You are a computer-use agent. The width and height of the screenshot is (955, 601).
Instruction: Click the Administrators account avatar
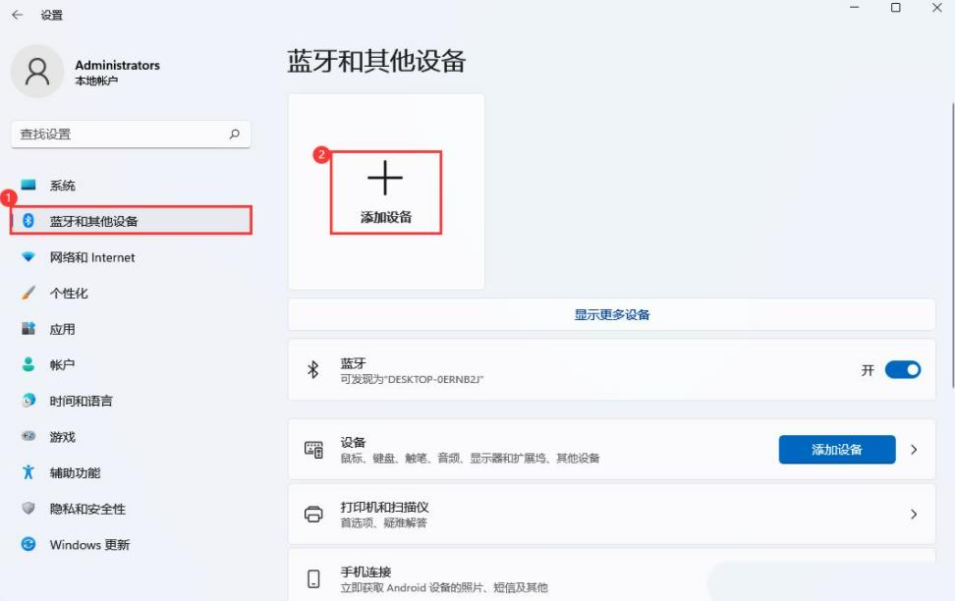[x=37, y=72]
